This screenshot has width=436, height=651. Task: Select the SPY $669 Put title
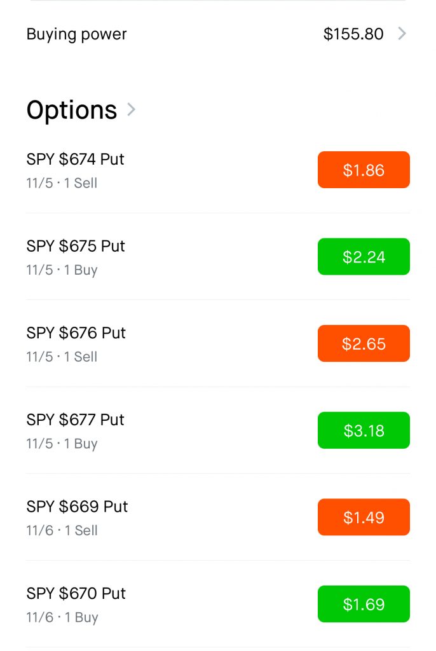(77, 507)
